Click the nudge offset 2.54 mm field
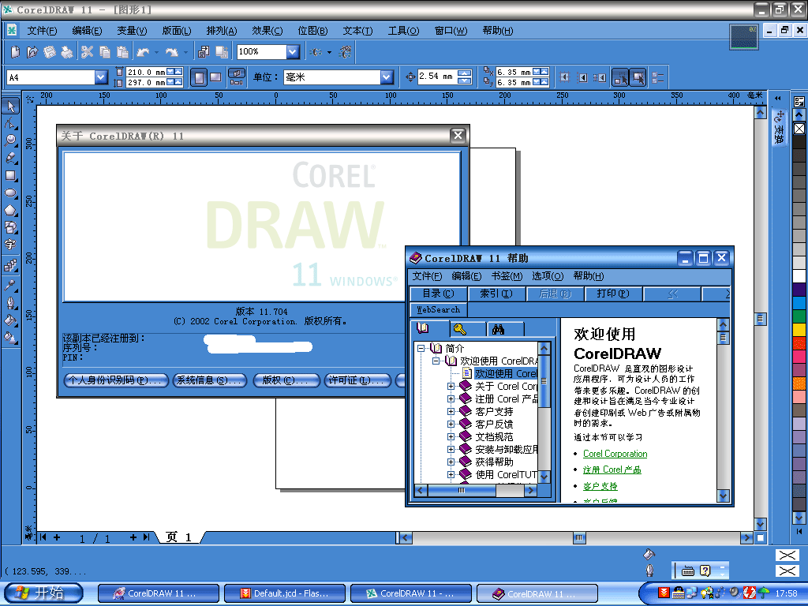Image resolution: width=808 pixels, height=606 pixels. tap(437, 77)
